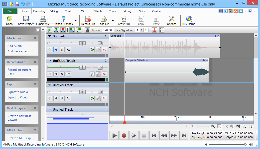This screenshot has height=149, width=260.
Task: Collapse the Mix Audio panel section
Action: pos(35,38)
